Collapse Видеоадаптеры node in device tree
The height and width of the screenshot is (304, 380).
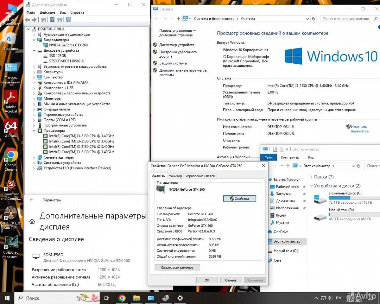[x=34, y=40]
